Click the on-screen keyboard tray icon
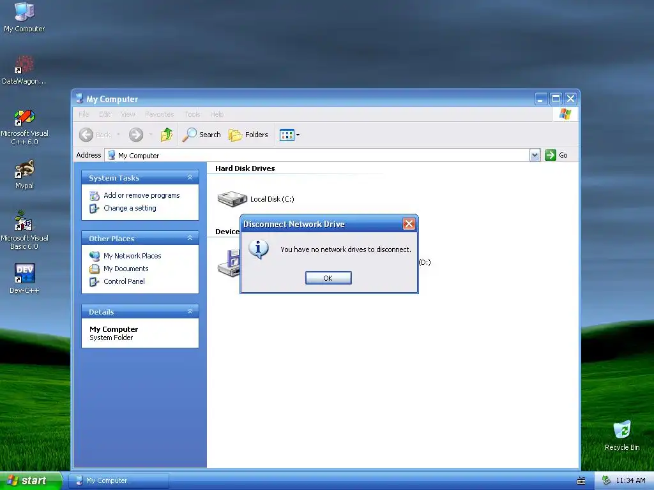This screenshot has height=490, width=654. click(x=581, y=481)
